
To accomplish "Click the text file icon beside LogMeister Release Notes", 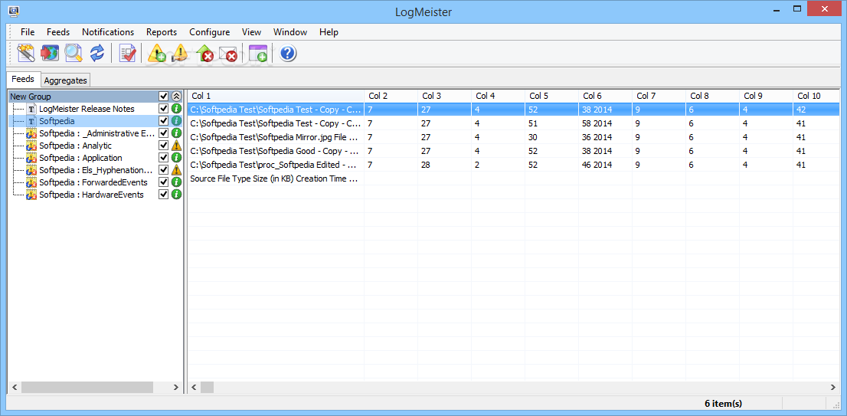I will 31,109.
